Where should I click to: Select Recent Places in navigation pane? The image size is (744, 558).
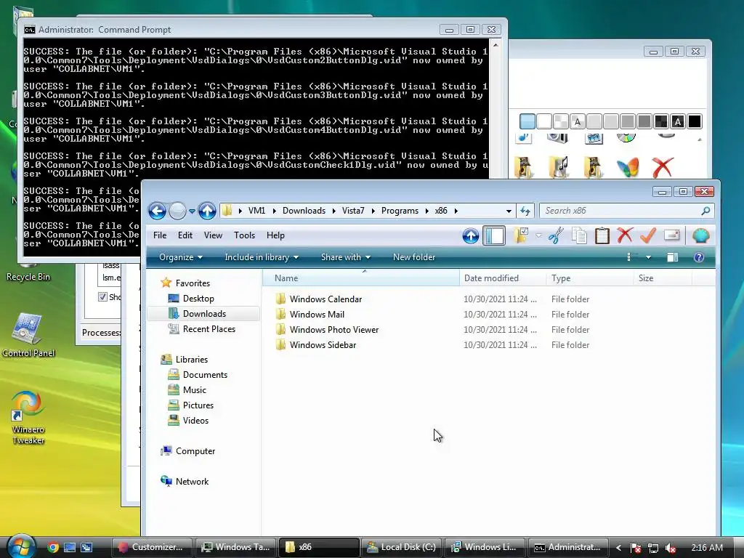pos(209,329)
